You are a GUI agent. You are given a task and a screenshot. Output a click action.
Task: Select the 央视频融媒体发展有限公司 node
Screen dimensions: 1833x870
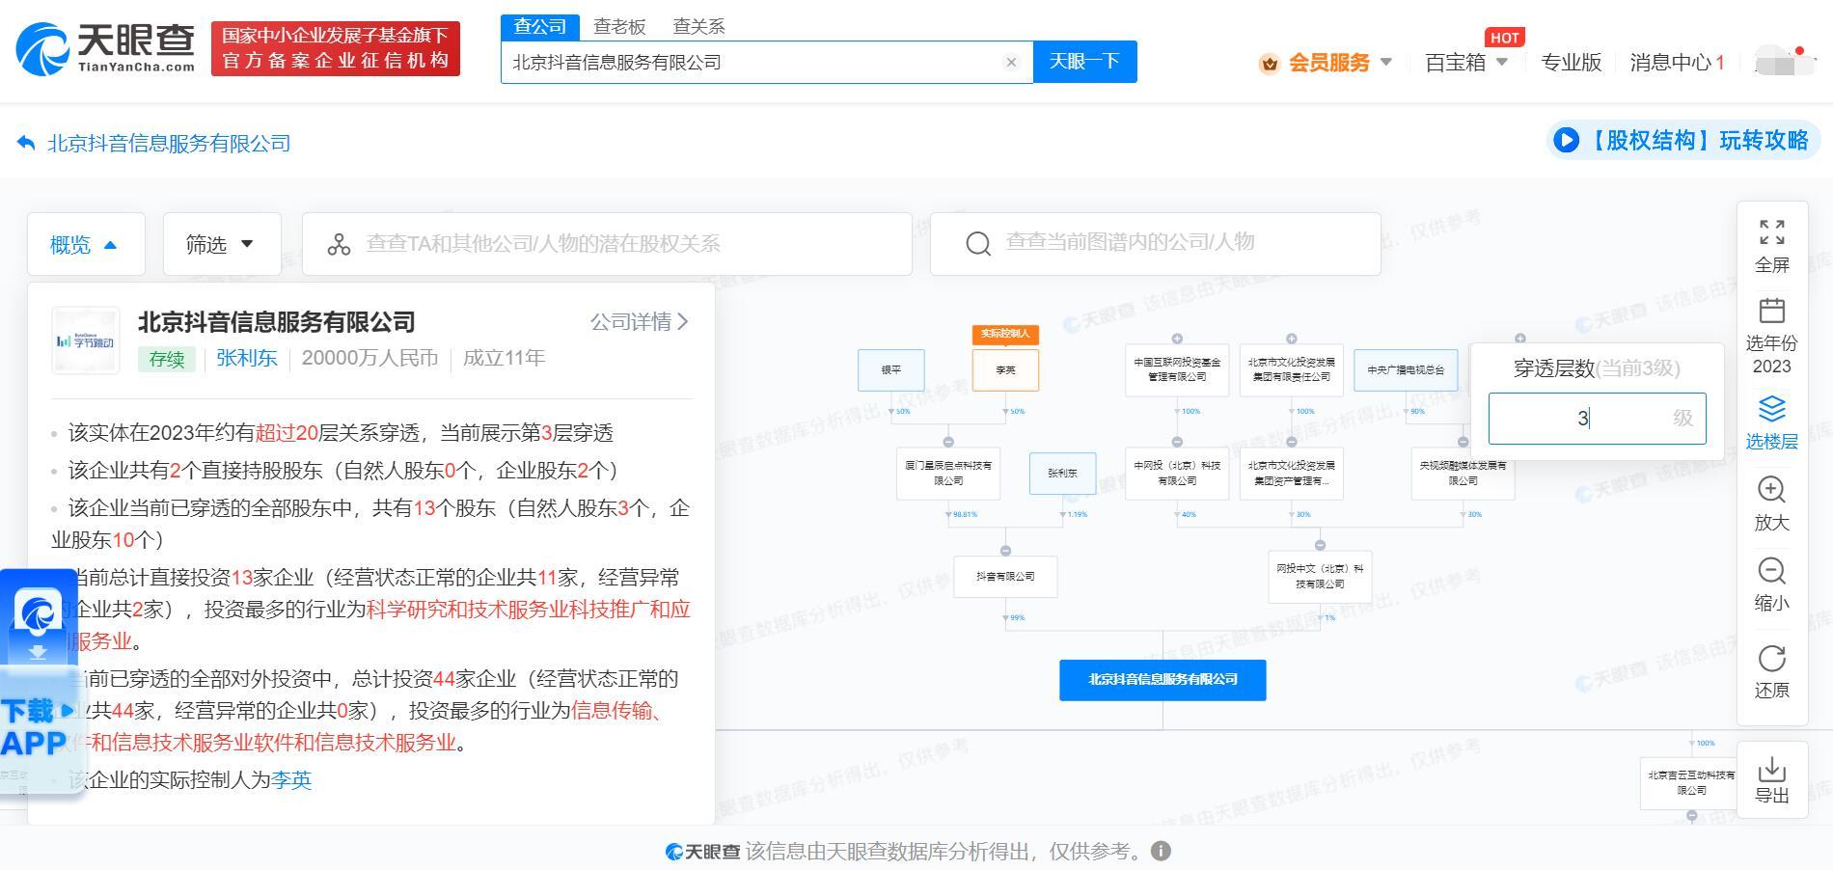tap(1463, 474)
